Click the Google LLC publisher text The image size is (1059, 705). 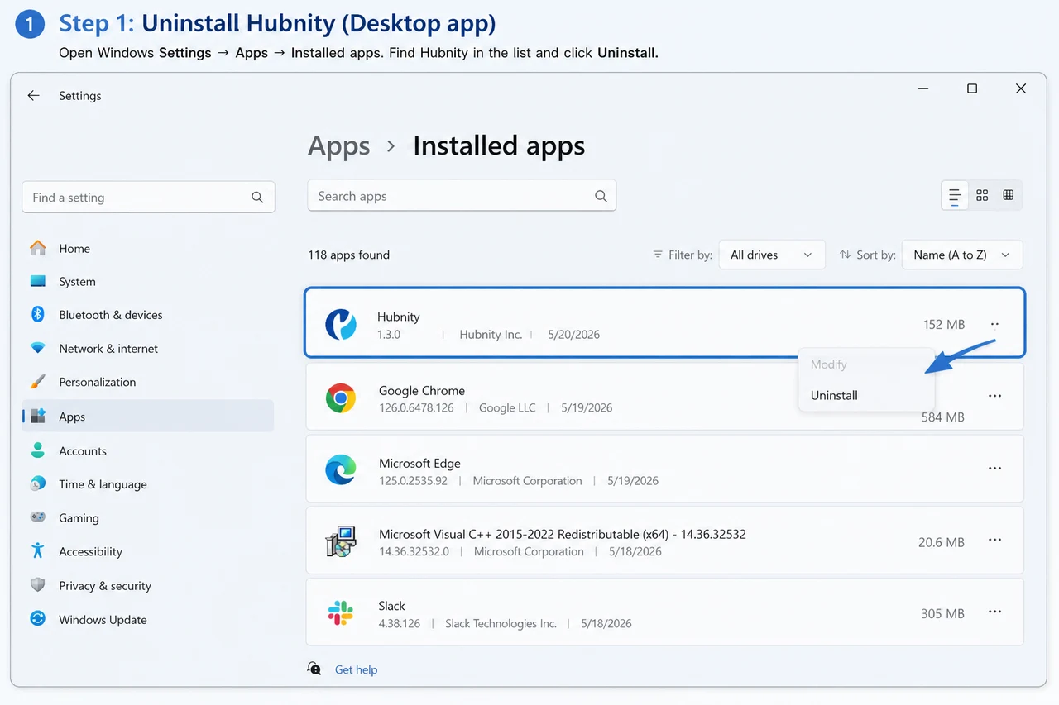tap(507, 407)
